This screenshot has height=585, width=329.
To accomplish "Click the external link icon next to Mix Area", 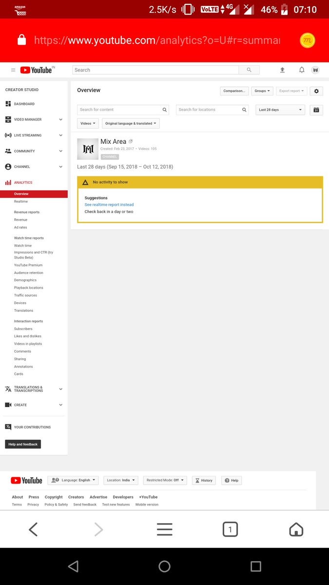I will 131,141.
